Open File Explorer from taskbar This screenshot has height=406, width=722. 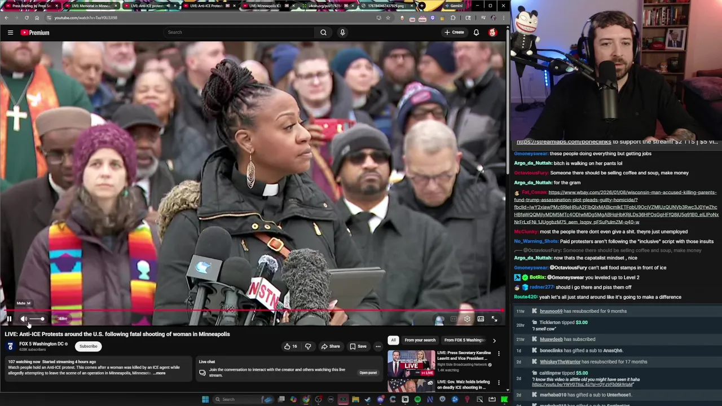click(x=355, y=399)
